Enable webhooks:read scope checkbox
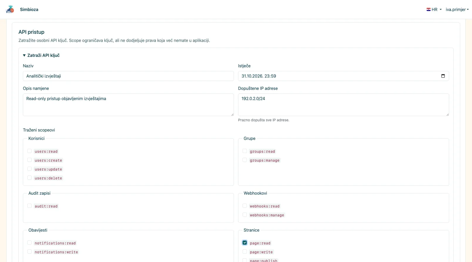 pos(245,206)
